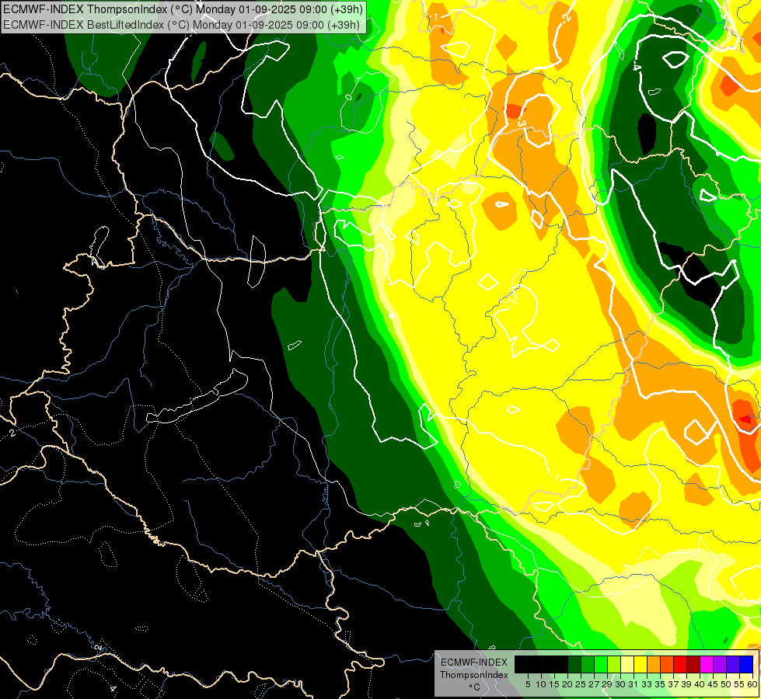The height and width of the screenshot is (699, 761).
Task: Click the ECMWF-INDEX BestLiftedIndex title line
Action: [182, 25]
